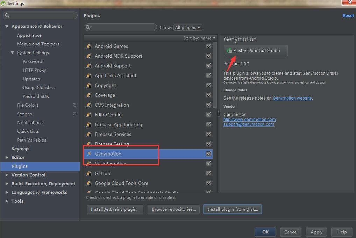Open the Show All plugins dropdown
356x238 pixels.
coord(187,28)
